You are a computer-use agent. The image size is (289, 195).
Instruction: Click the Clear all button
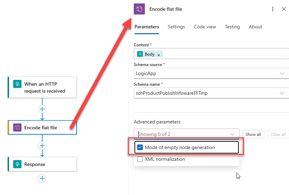point(278,134)
